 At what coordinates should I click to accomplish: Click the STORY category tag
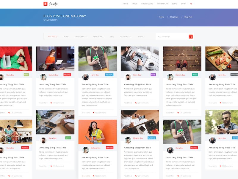[68, 138]
